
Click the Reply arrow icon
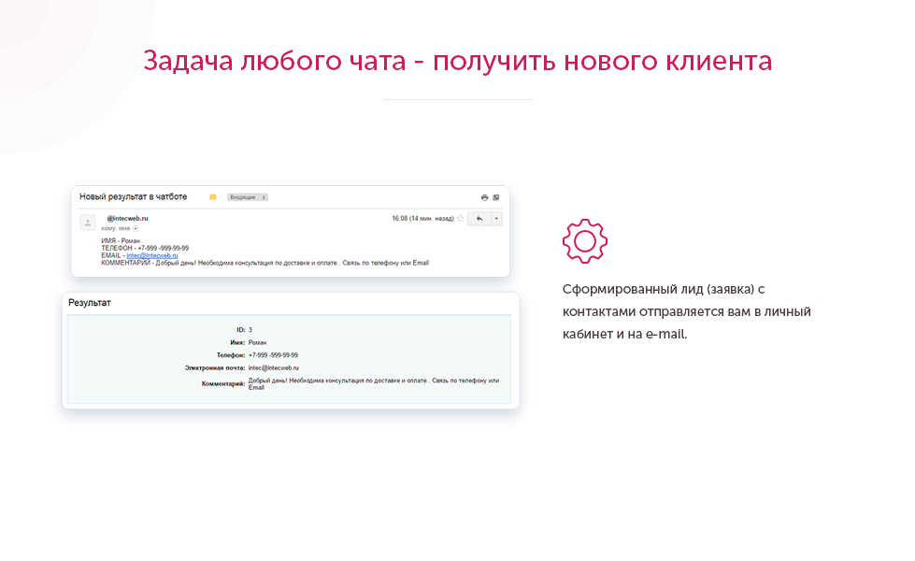(x=478, y=218)
